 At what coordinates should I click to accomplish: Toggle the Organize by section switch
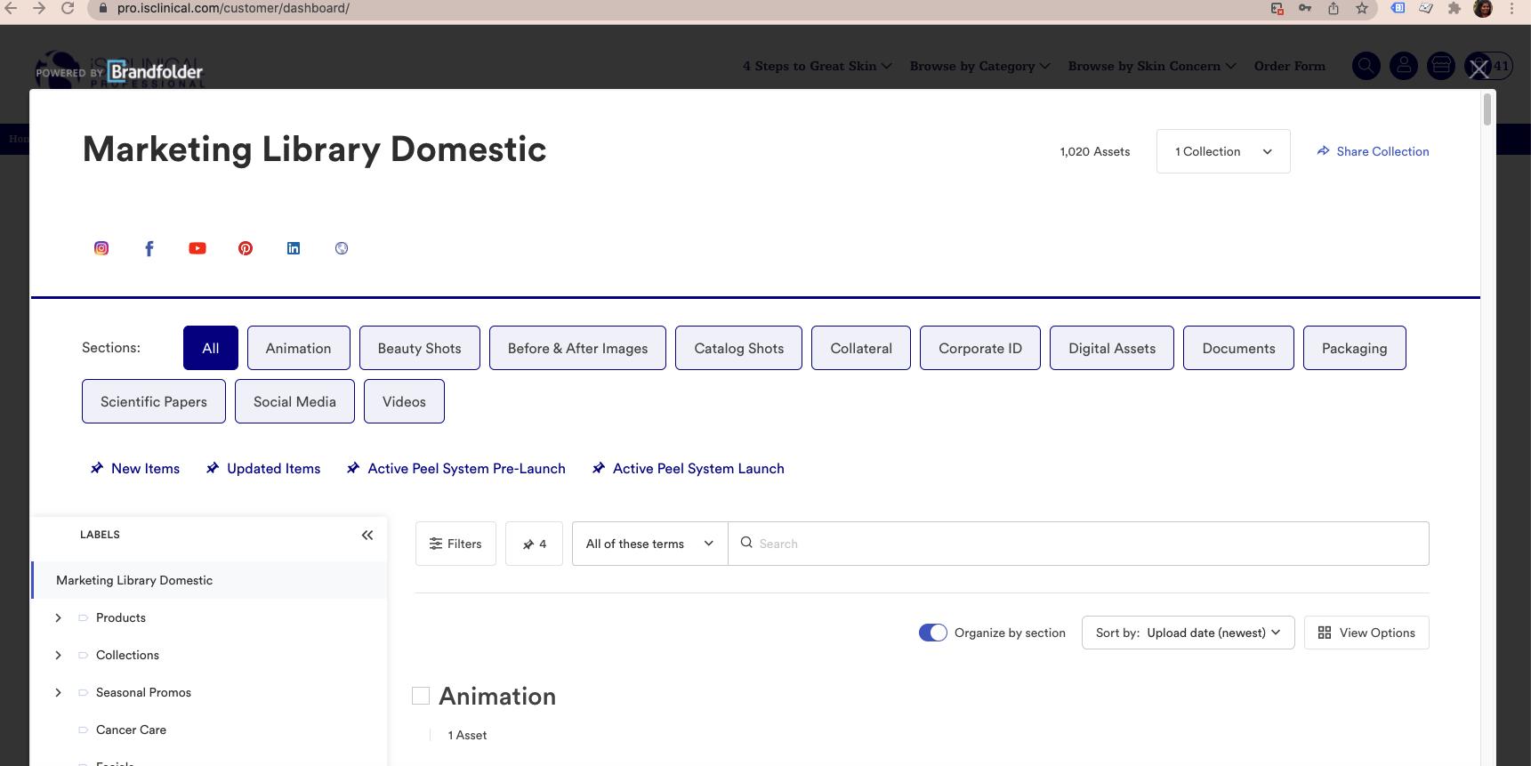(932, 633)
